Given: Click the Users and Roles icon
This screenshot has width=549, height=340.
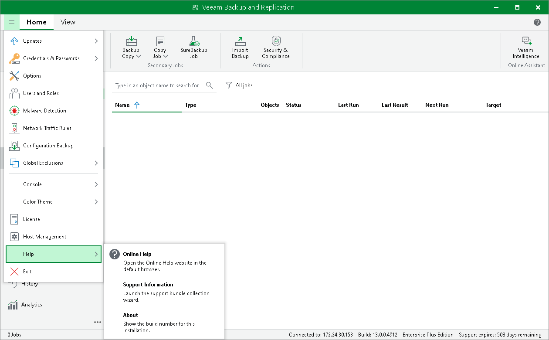Looking at the screenshot, I should [x=14, y=93].
